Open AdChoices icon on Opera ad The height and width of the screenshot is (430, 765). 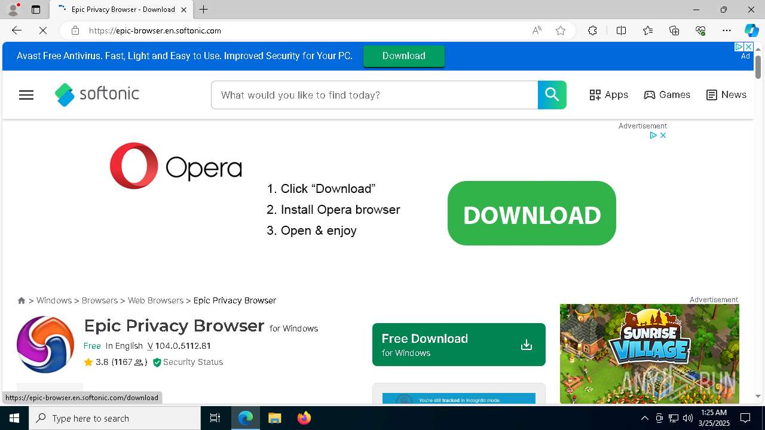(x=654, y=136)
